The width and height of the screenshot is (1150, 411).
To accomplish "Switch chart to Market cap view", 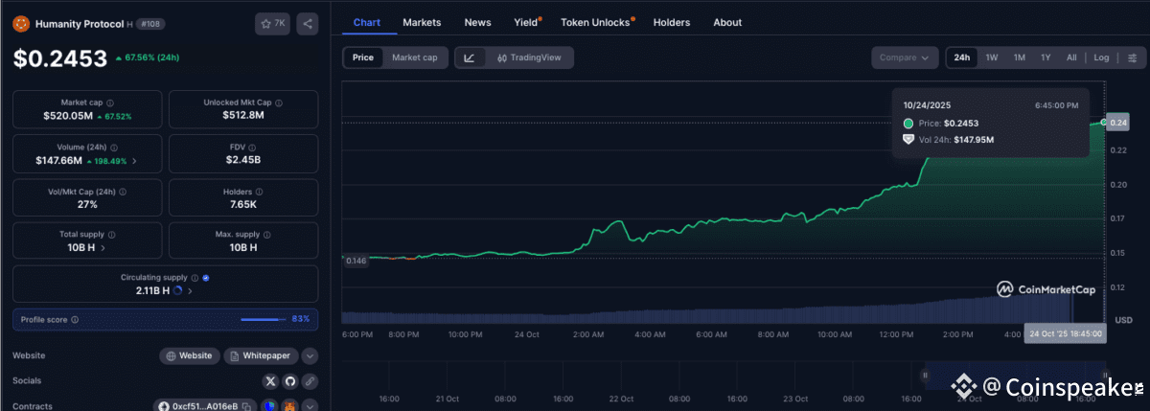I will point(414,57).
